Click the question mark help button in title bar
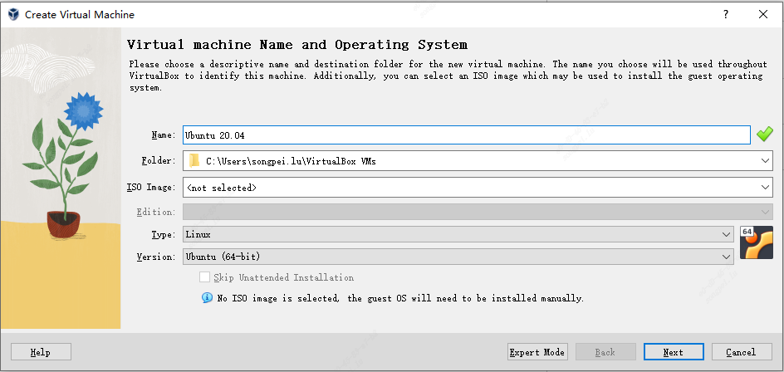 (x=726, y=14)
